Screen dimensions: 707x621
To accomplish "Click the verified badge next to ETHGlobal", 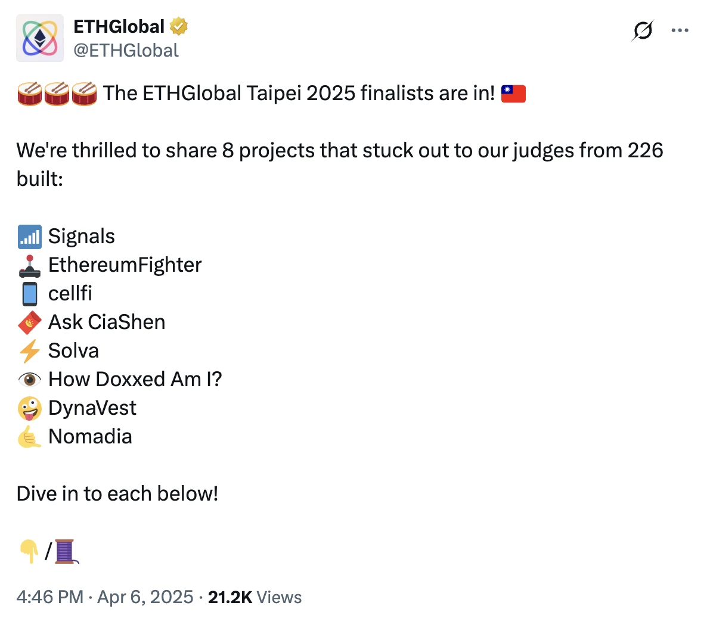I will [x=178, y=26].
